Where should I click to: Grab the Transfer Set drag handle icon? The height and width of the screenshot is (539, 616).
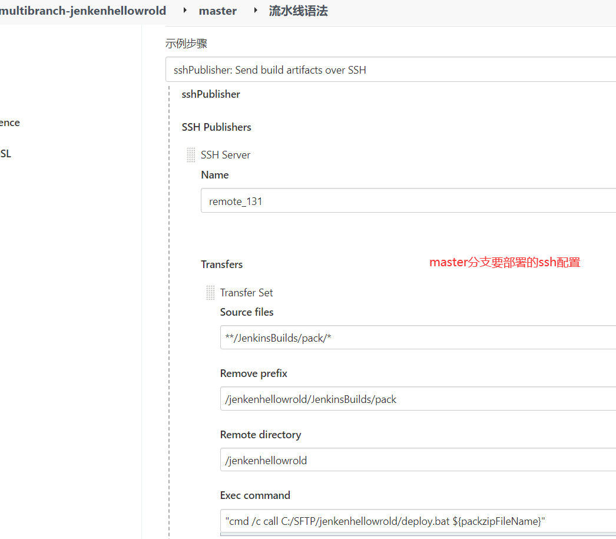(211, 293)
